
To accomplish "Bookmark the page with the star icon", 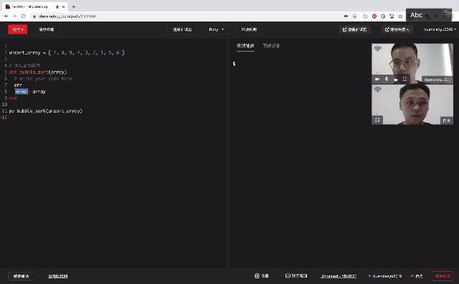I will pos(355,16).
